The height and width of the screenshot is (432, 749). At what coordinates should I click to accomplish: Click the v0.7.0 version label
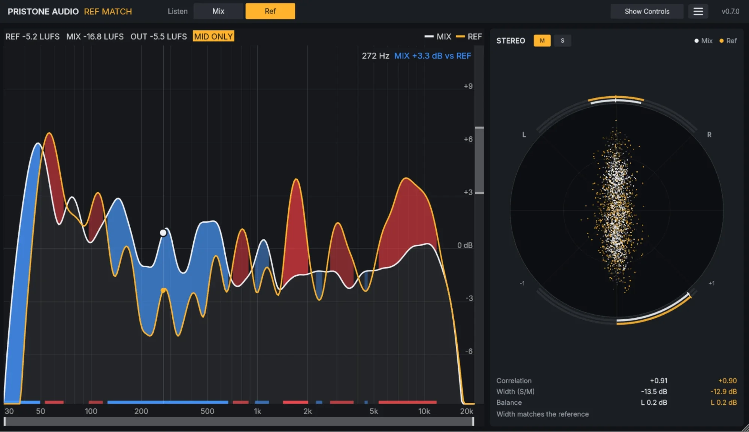tap(730, 12)
